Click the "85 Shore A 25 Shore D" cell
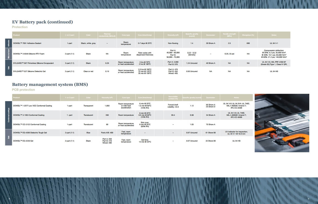 tap(210, 106)
